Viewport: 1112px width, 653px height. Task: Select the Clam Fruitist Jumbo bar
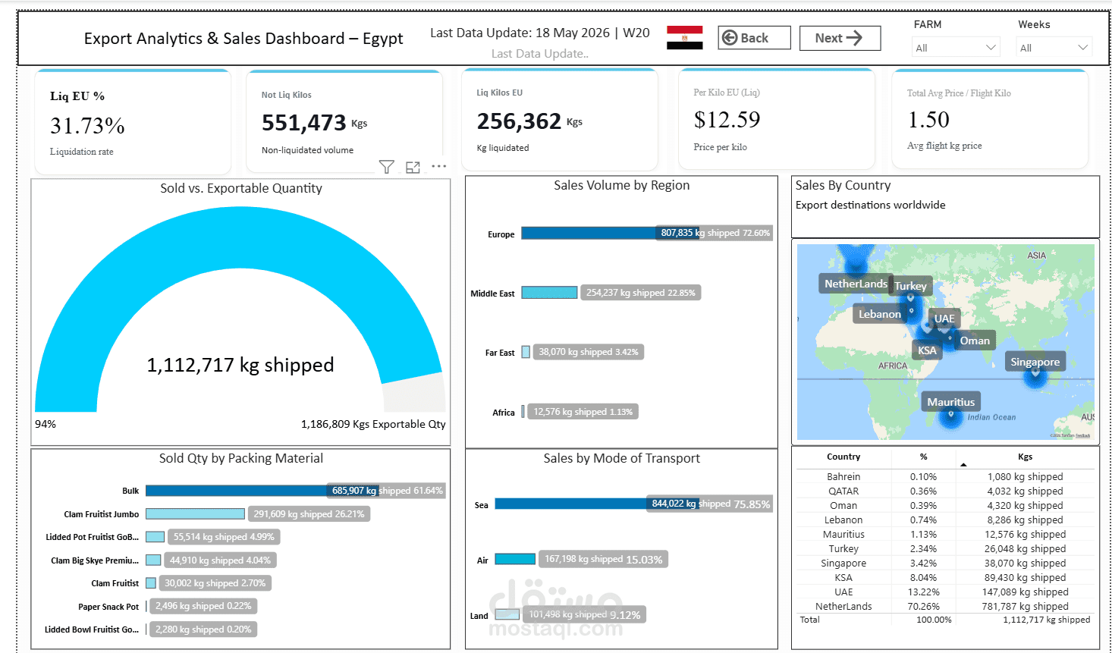(x=195, y=514)
